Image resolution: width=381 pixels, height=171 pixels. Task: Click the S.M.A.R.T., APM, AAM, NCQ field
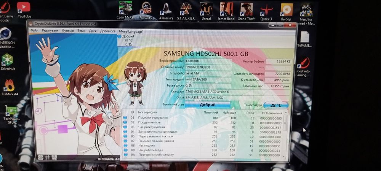(237, 97)
